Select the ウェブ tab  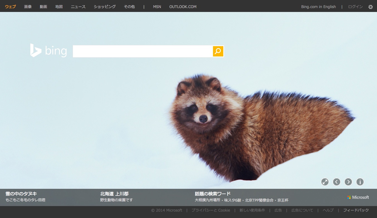click(10, 7)
